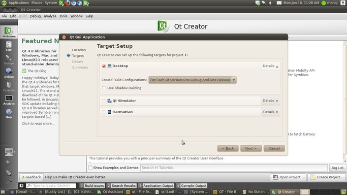347x195 pixels.
Task: Click the network indicator in system tray
Action: coord(264,3)
